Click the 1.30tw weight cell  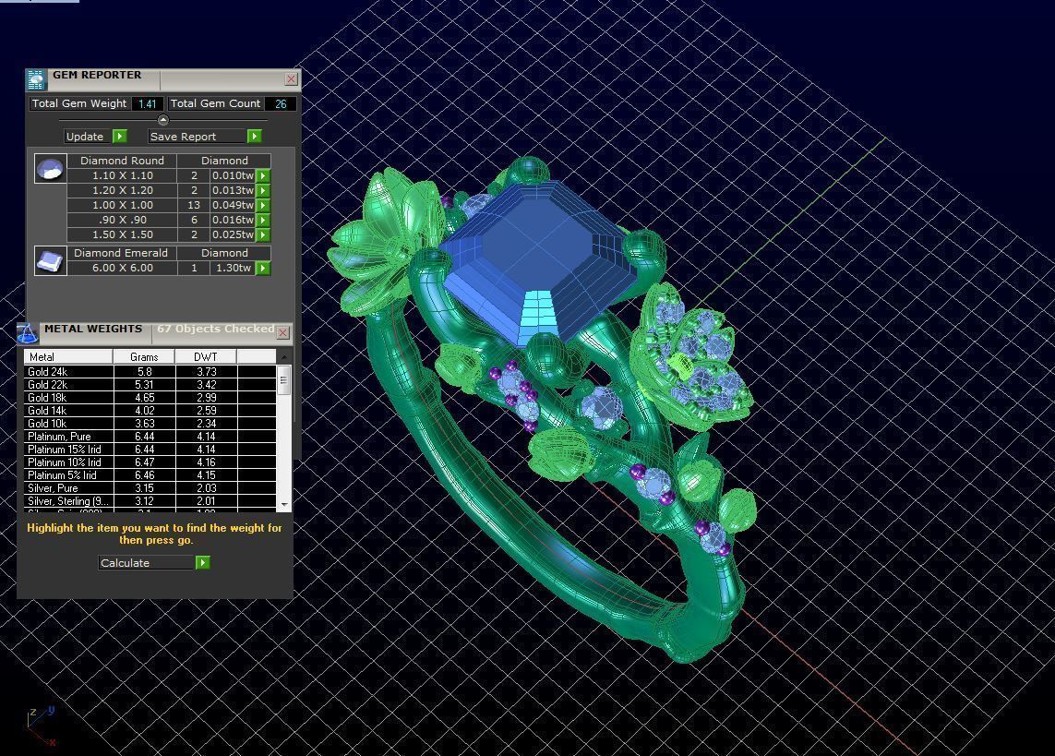click(x=234, y=268)
